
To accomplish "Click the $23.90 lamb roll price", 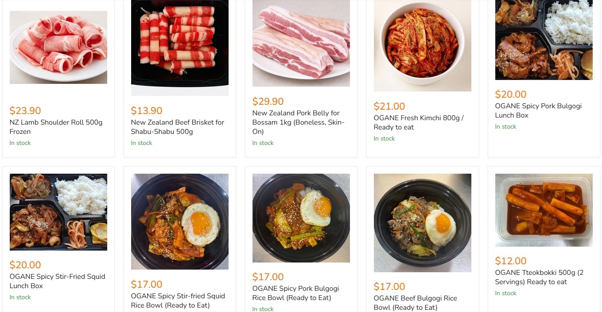I will click(x=25, y=110).
